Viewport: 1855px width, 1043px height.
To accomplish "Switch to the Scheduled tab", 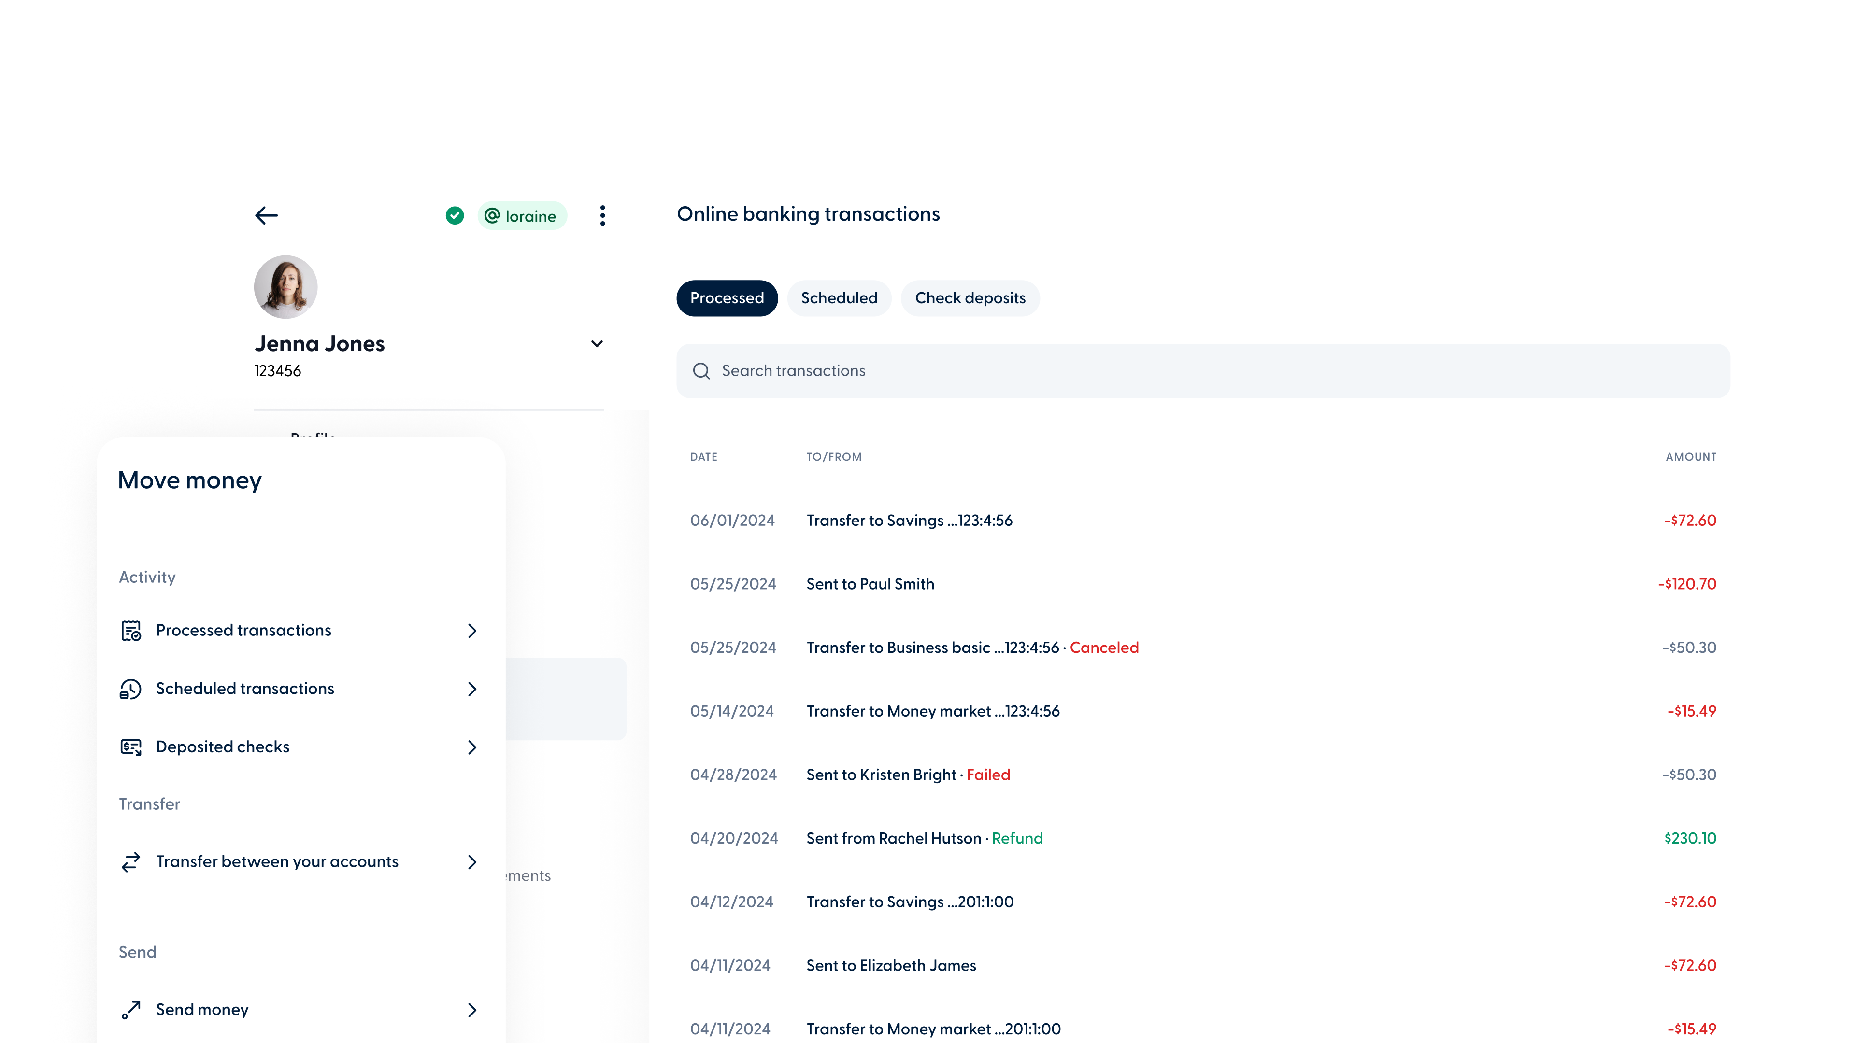I will click(x=839, y=298).
